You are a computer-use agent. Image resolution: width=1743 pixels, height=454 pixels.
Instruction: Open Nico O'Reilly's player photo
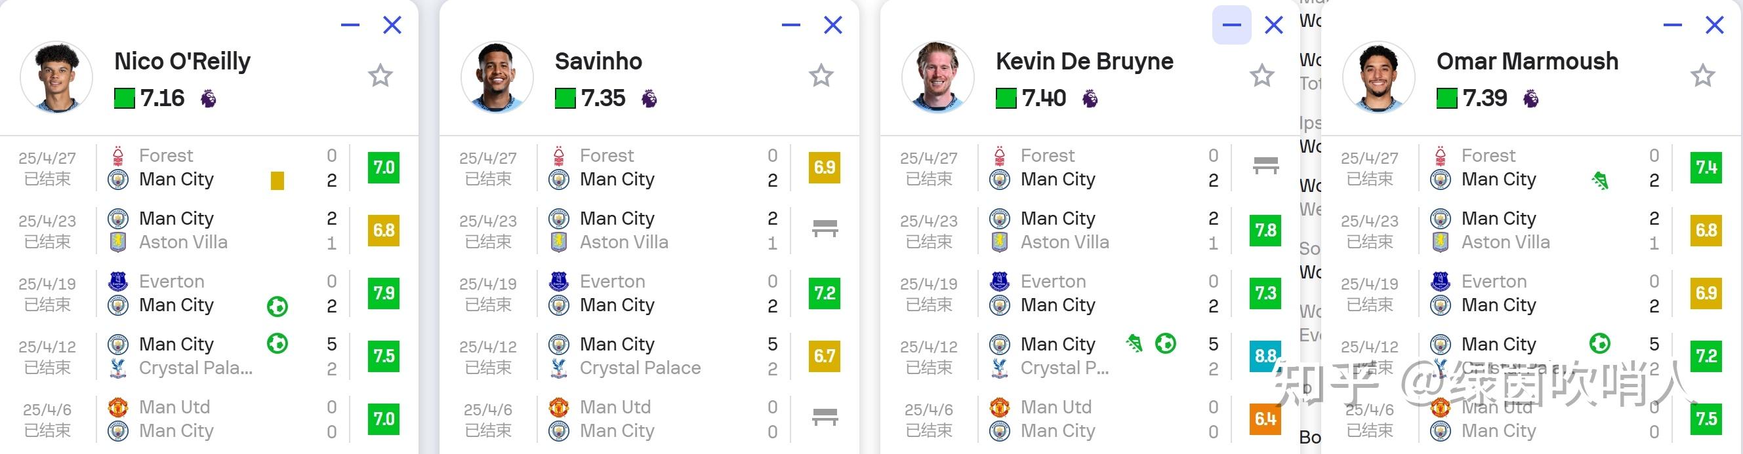[56, 77]
